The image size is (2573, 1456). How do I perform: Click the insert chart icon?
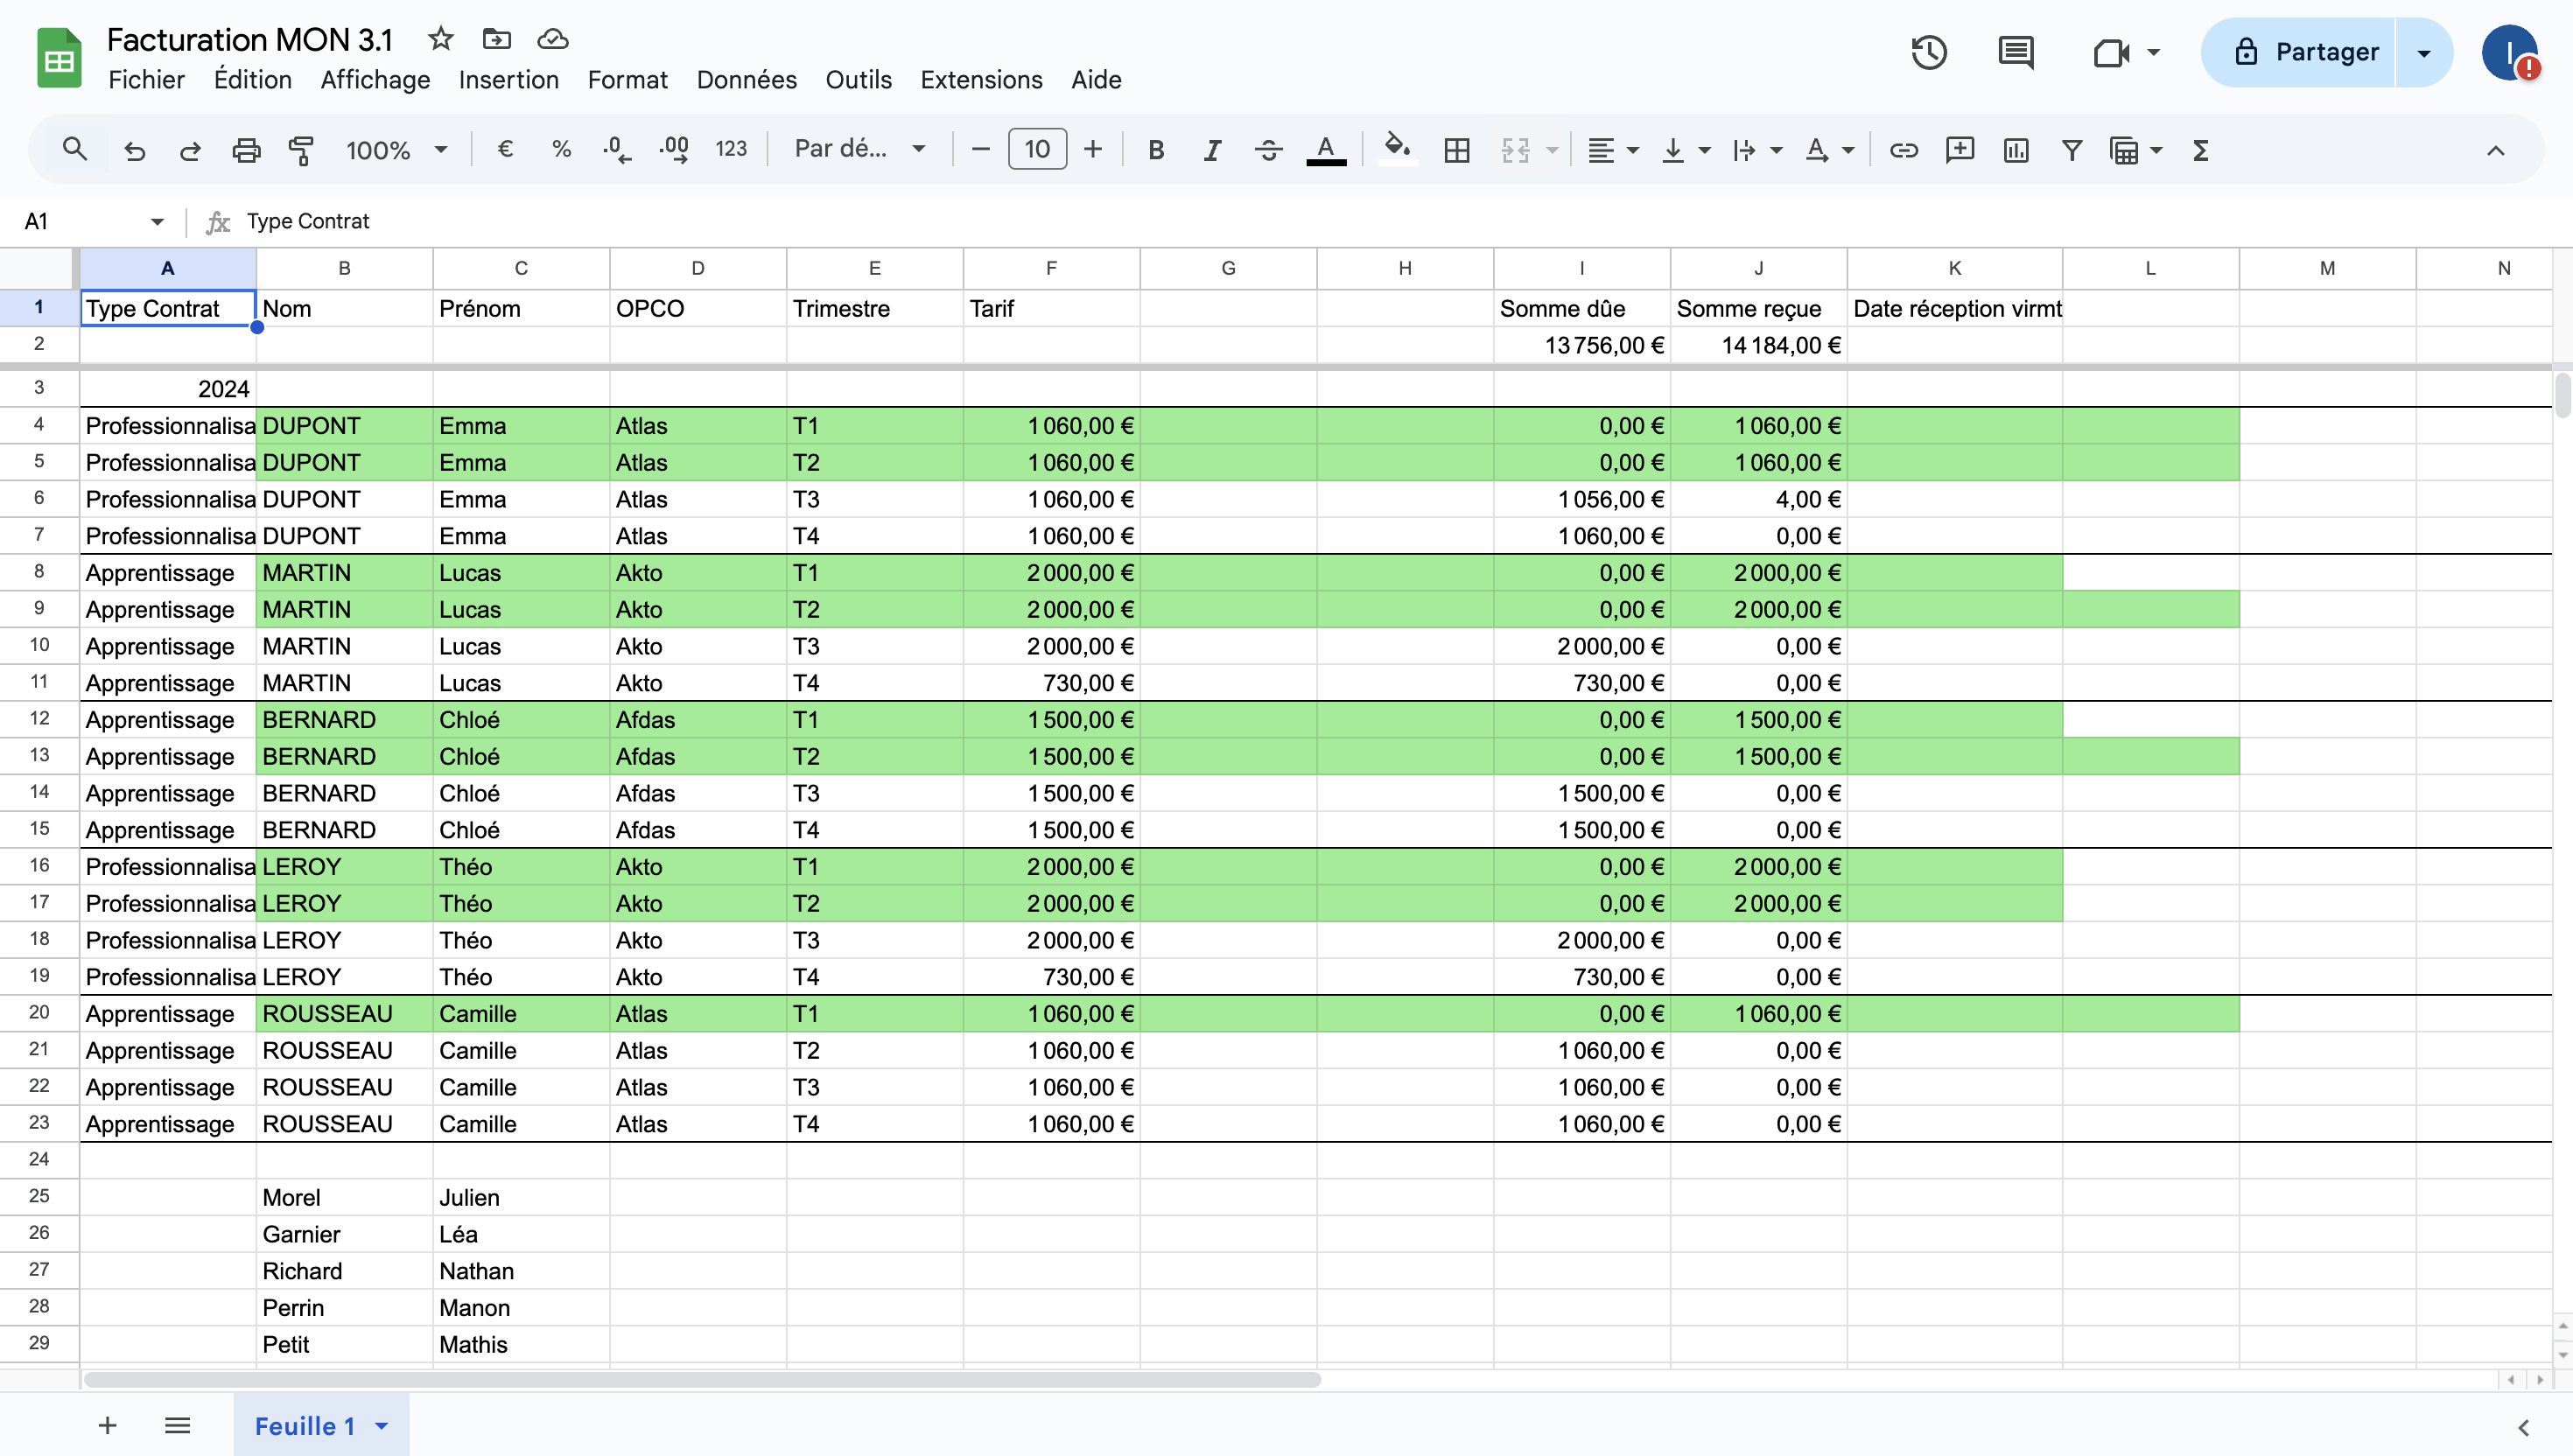(x=2015, y=150)
